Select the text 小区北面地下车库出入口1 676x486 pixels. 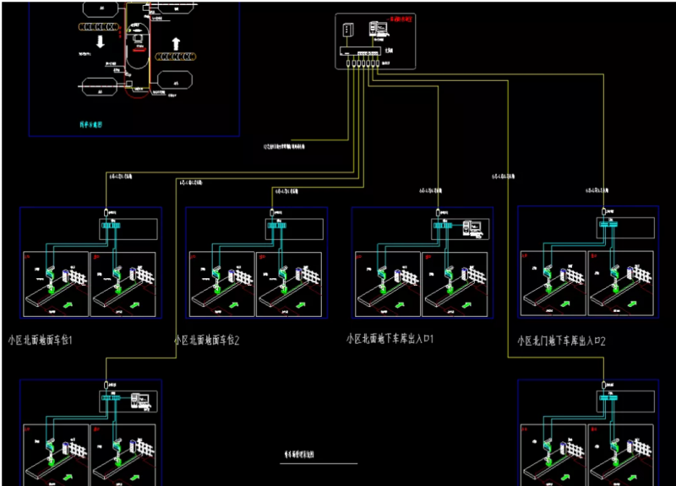pos(390,338)
